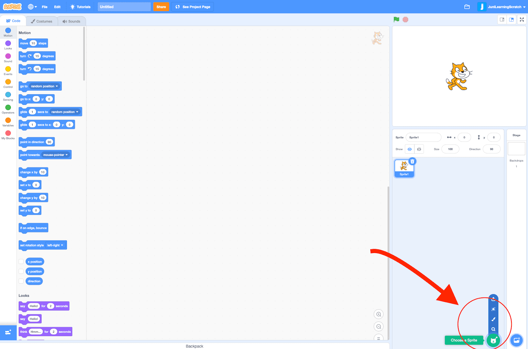Open the language globe dropdown

click(x=32, y=7)
